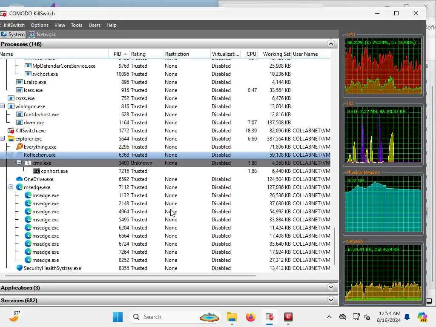Click the OneDrive.exe cloud icon
Viewport: 436px width, 327px height.
20,179
